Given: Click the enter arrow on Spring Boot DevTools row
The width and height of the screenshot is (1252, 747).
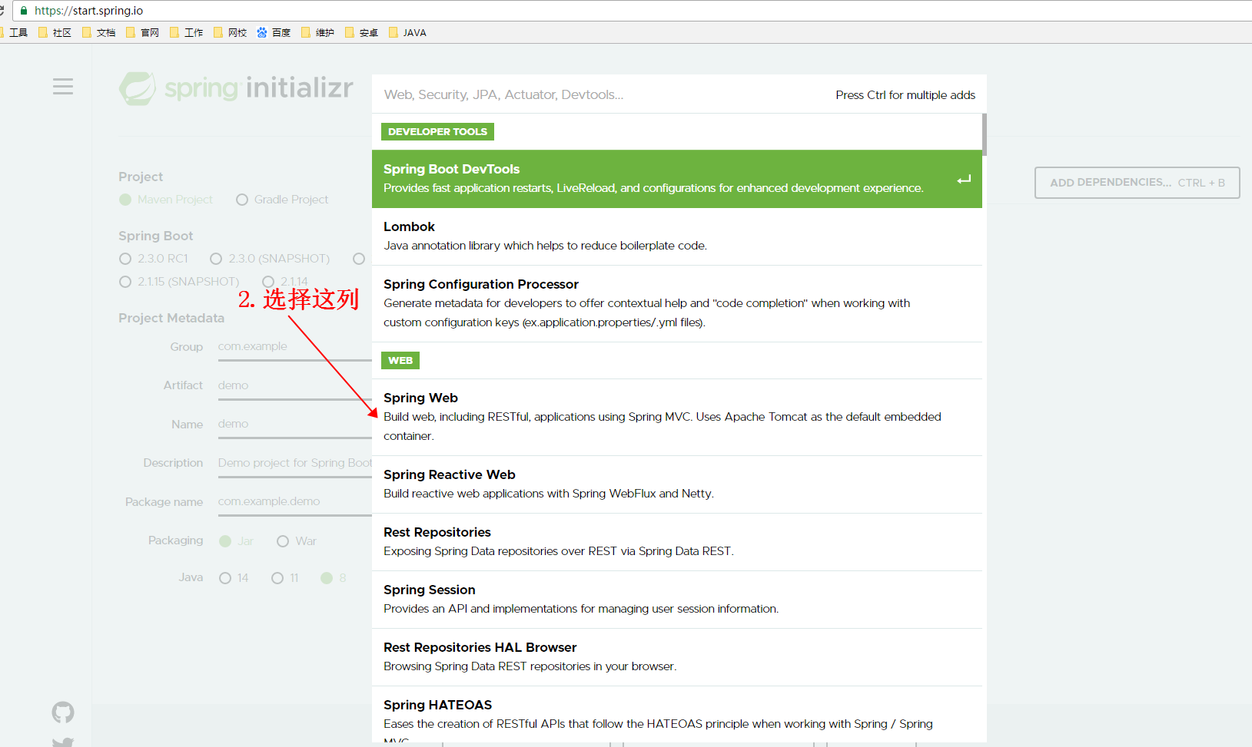Looking at the screenshot, I should (x=963, y=179).
